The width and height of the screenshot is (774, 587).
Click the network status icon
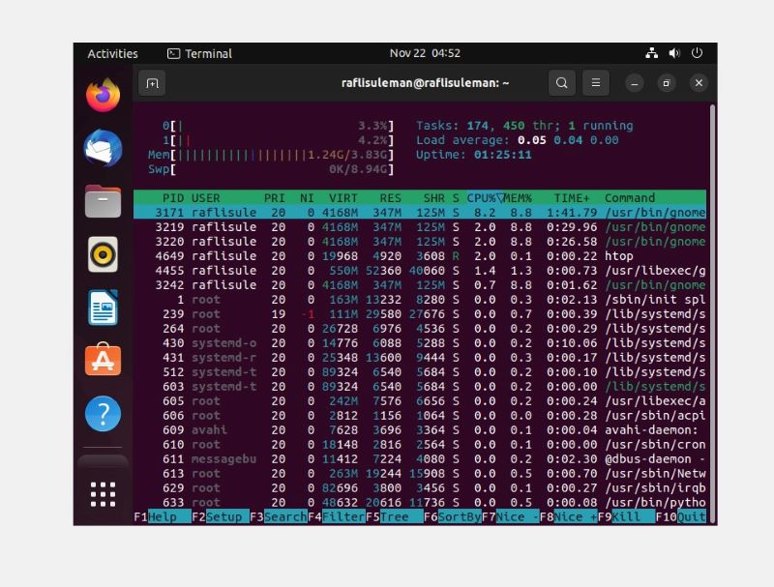pyautogui.click(x=651, y=53)
